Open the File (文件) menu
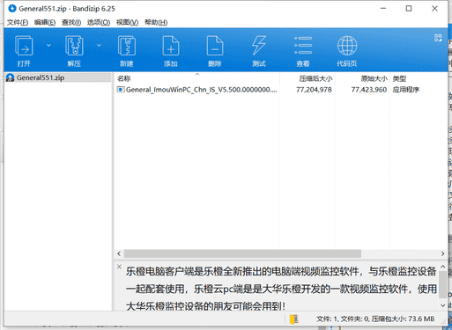 click(18, 22)
